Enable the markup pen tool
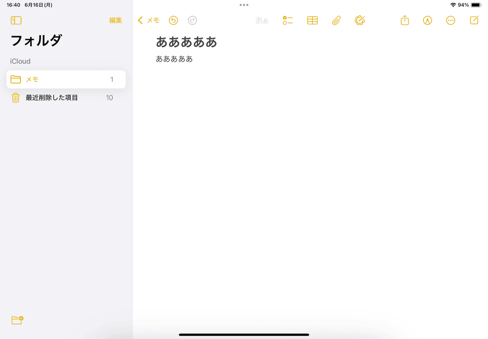 427,20
